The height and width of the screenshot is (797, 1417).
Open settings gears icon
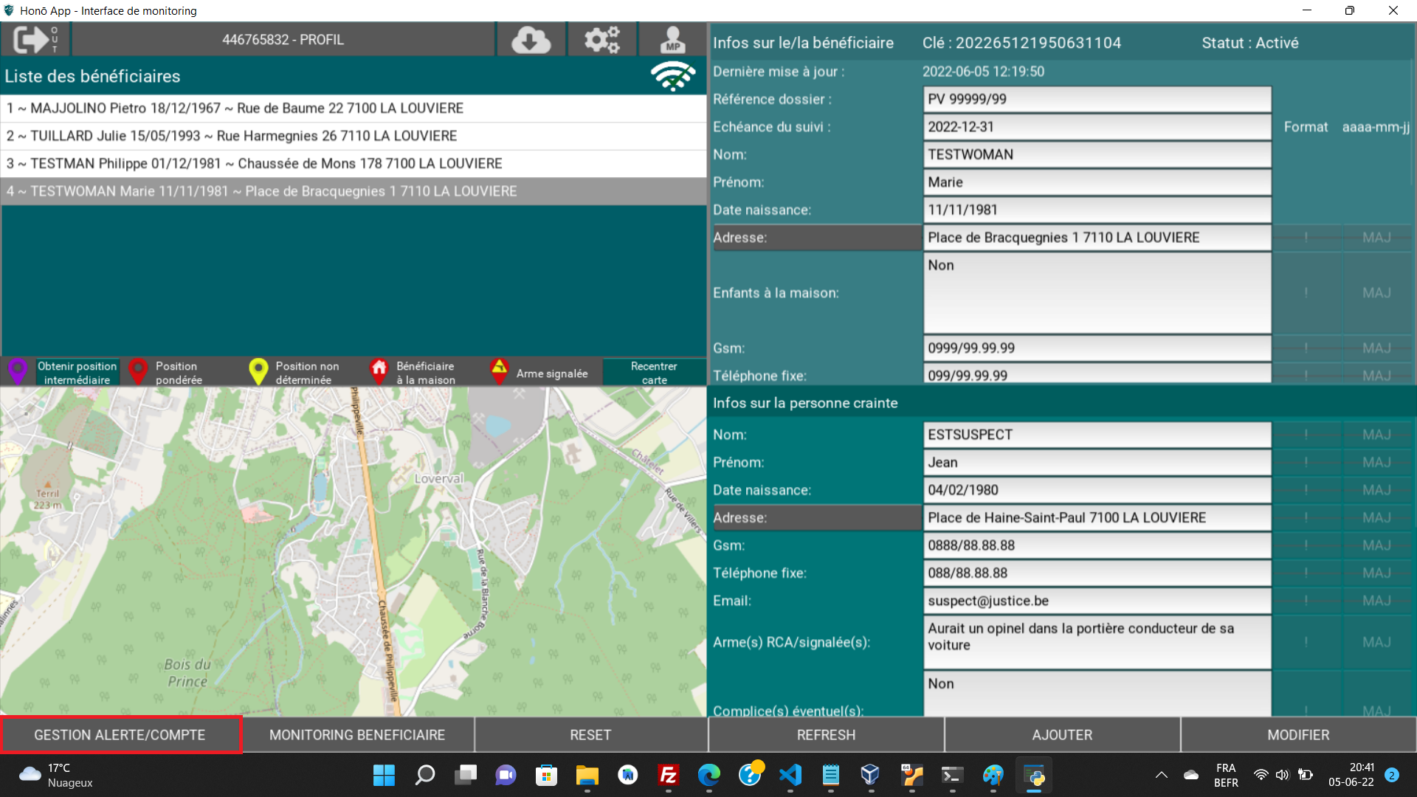point(601,39)
